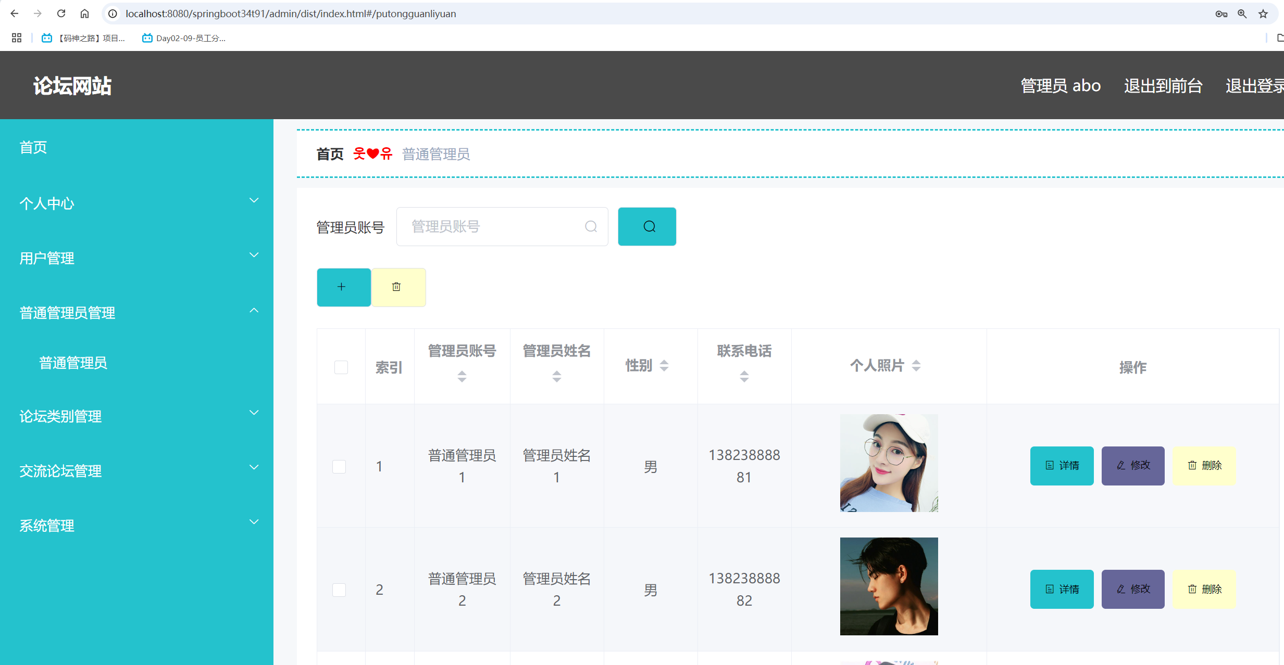
Task: Check the row checkbox for 普通管理员1
Action: 339,466
